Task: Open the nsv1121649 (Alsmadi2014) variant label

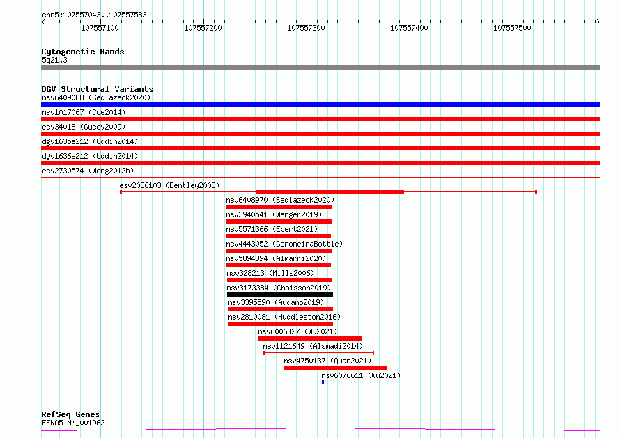Action: [313, 346]
